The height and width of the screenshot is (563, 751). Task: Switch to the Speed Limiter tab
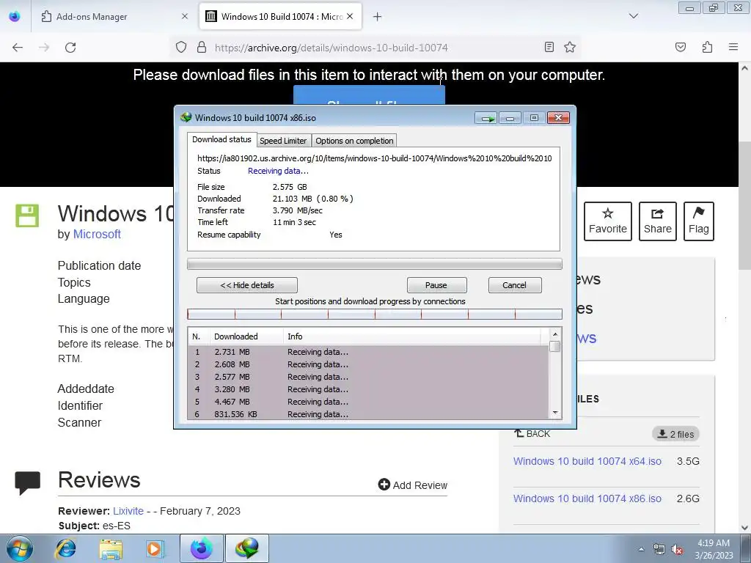coord(283,141)
